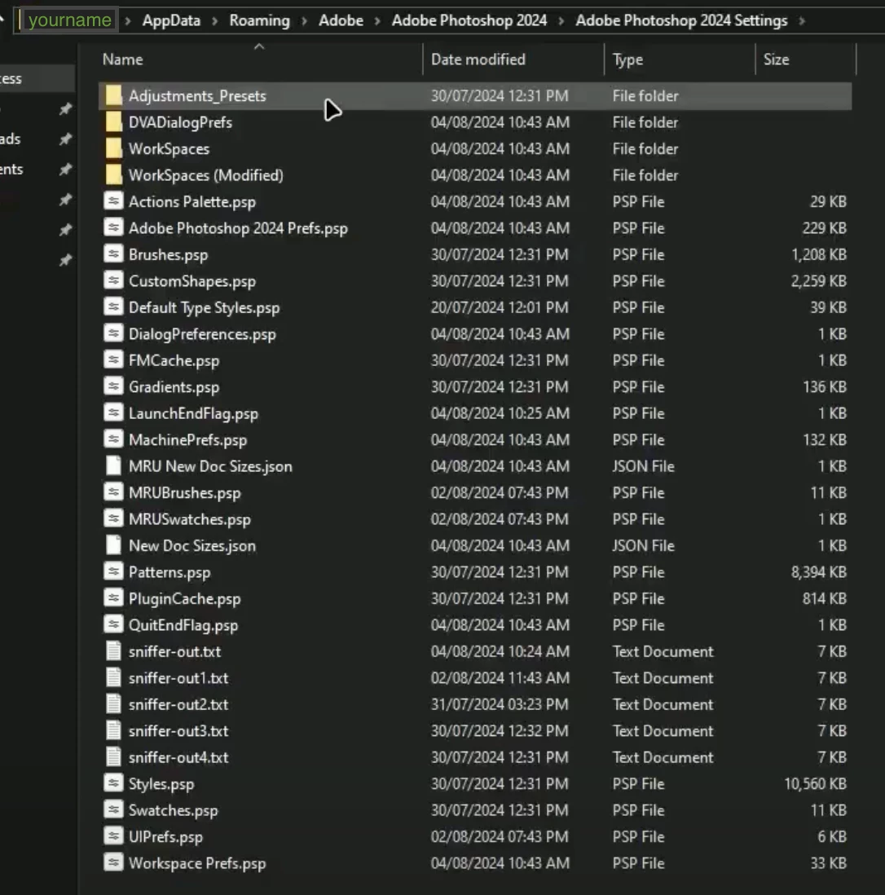Image resolution: width=885 pixels, height=895 pixels.
Task: Select Workspace Prefs.psp file icon
Action: 113,862
